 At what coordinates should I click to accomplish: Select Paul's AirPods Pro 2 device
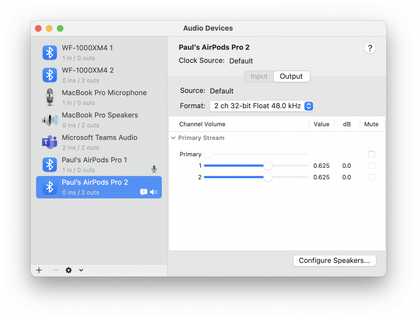[x=99, y=187]
